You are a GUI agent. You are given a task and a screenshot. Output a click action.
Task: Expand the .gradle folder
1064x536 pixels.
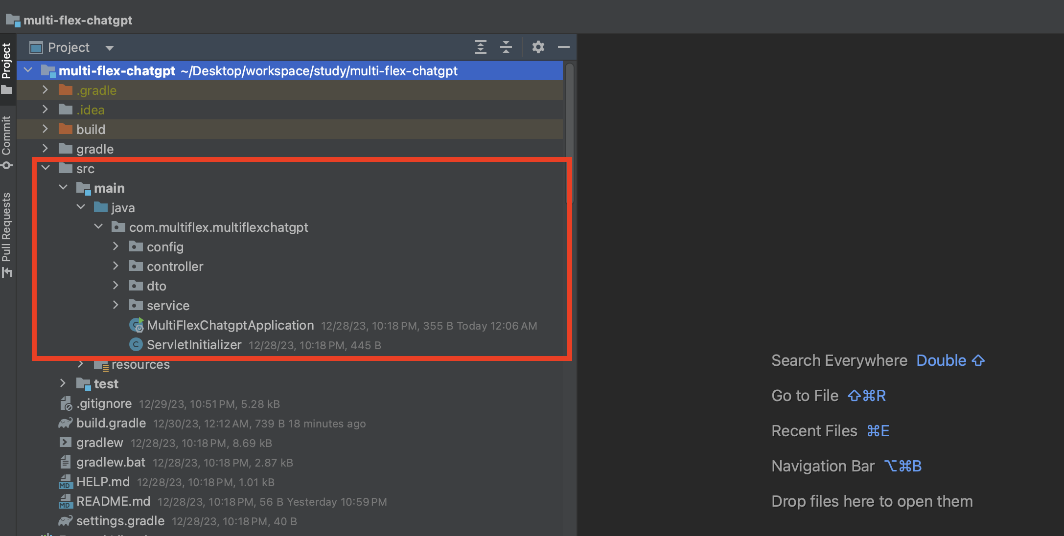[x=46, y=90]
